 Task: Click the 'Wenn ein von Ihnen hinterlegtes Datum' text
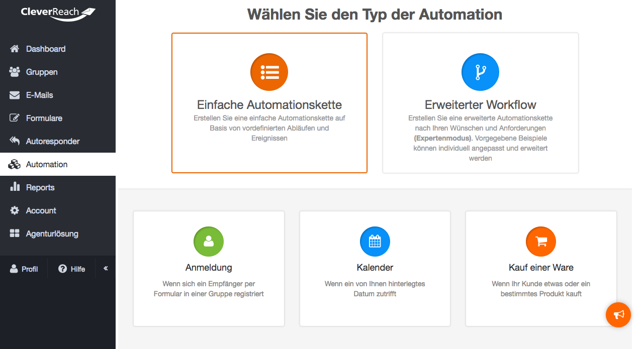tap(375, 289)
